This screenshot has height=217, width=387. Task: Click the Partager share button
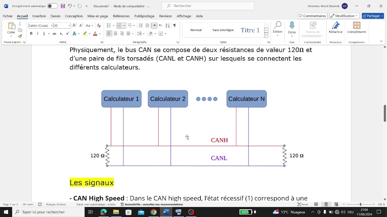pos(373,16)
